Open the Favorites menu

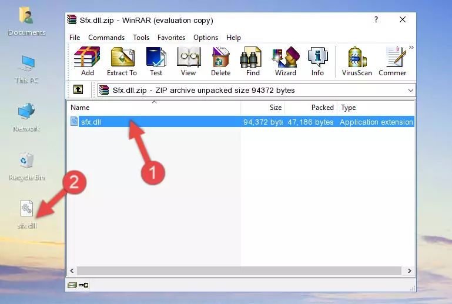tap(171, 38)
